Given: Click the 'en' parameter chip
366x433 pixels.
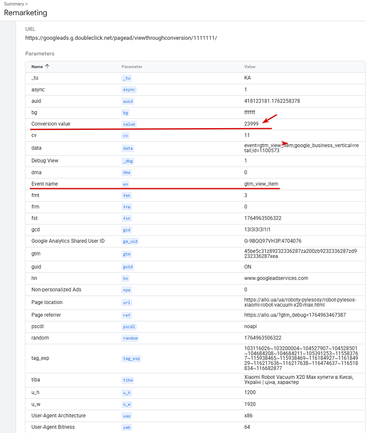Looking at the screenshot, I should click(x=126, y=184).
